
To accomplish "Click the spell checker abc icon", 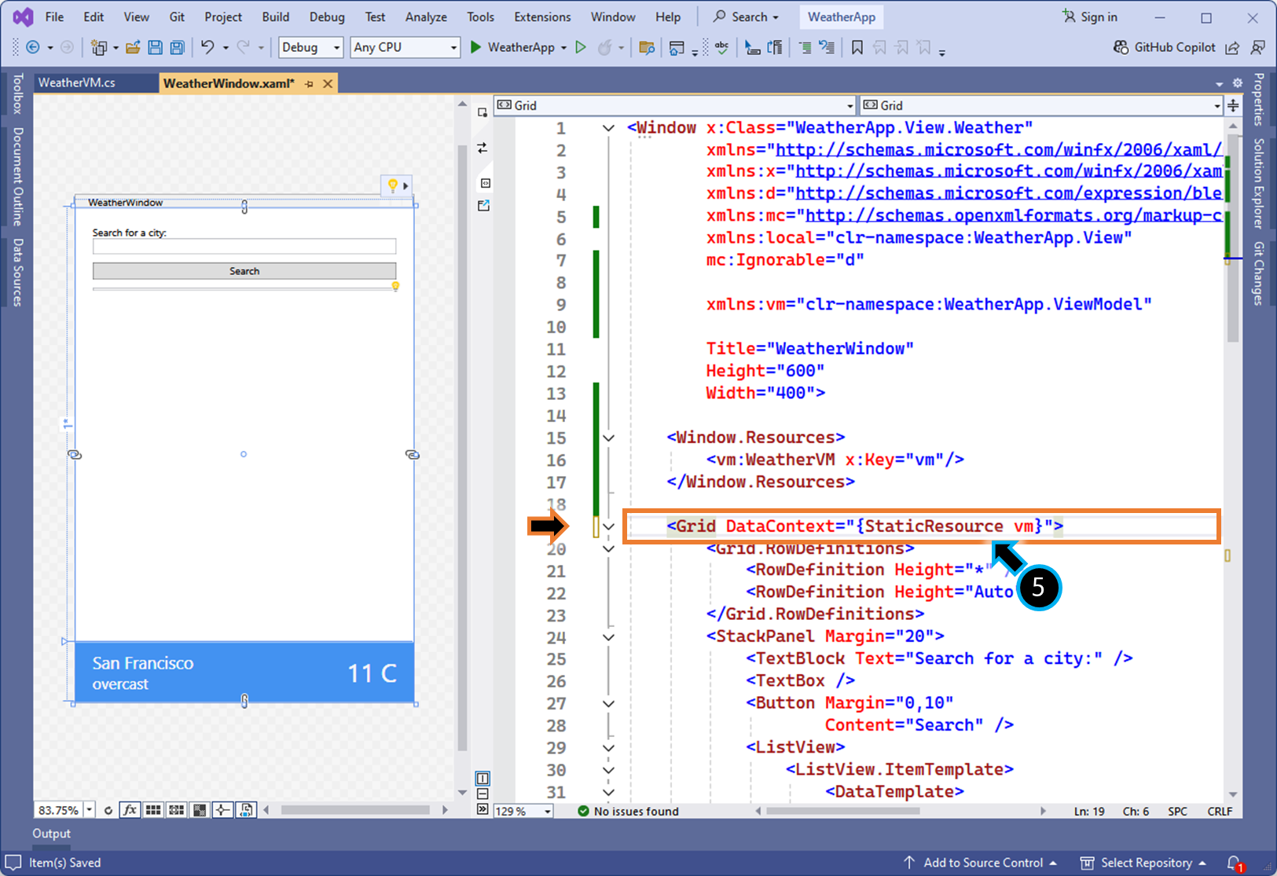I will pyautogui.click(x=721, y=47).
